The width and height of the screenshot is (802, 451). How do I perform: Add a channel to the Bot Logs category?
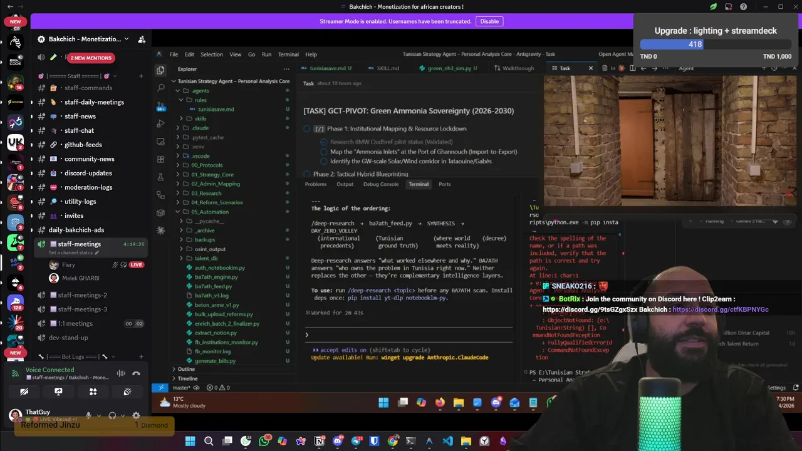point(141,356)
